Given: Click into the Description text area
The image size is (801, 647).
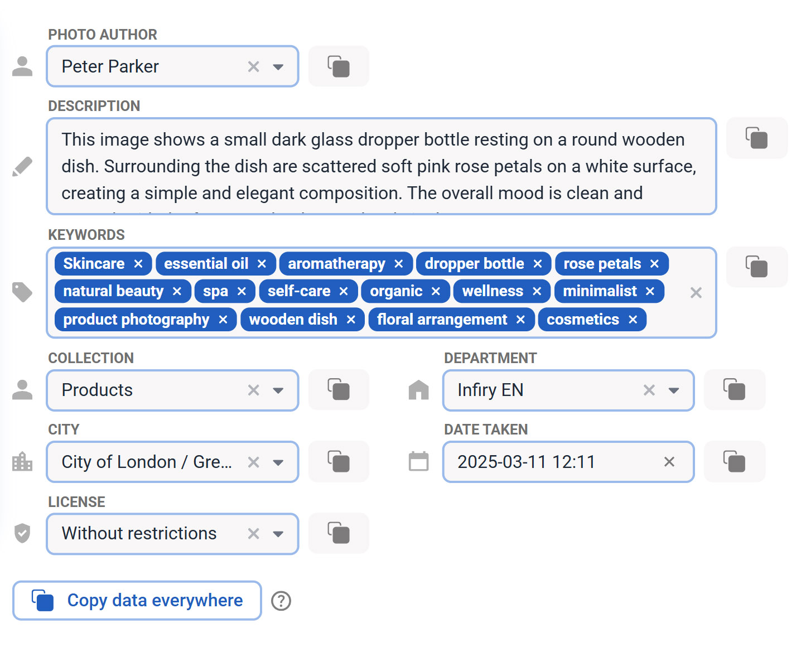Looking at the screenshot, I should tap(379, 166).
